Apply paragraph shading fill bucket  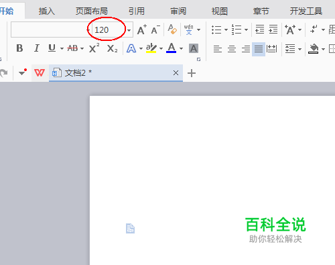click(x=314, y=48)
